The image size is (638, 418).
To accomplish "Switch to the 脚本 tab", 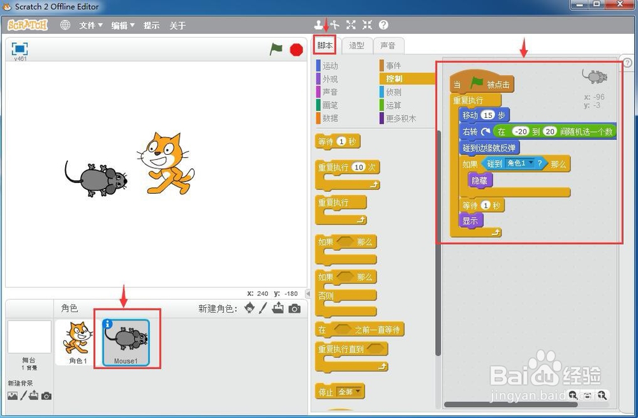I will click(325, 45).
